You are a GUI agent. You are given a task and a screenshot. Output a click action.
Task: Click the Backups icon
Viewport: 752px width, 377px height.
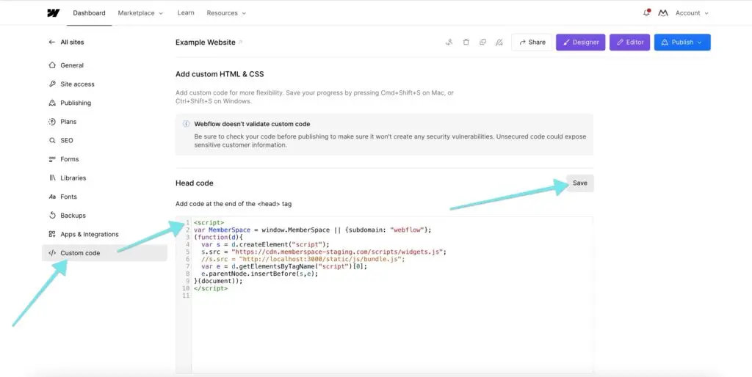52,216
